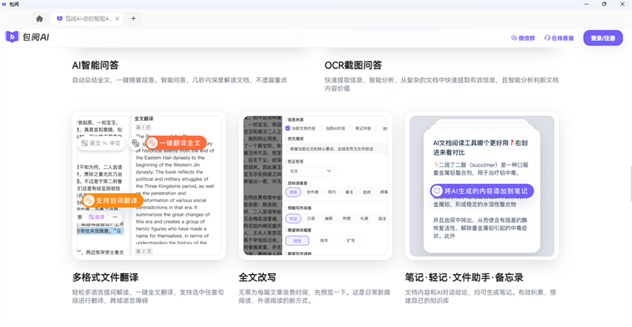
Task: Expand the 论文 dropdown
Action: (x=310, y=171)
